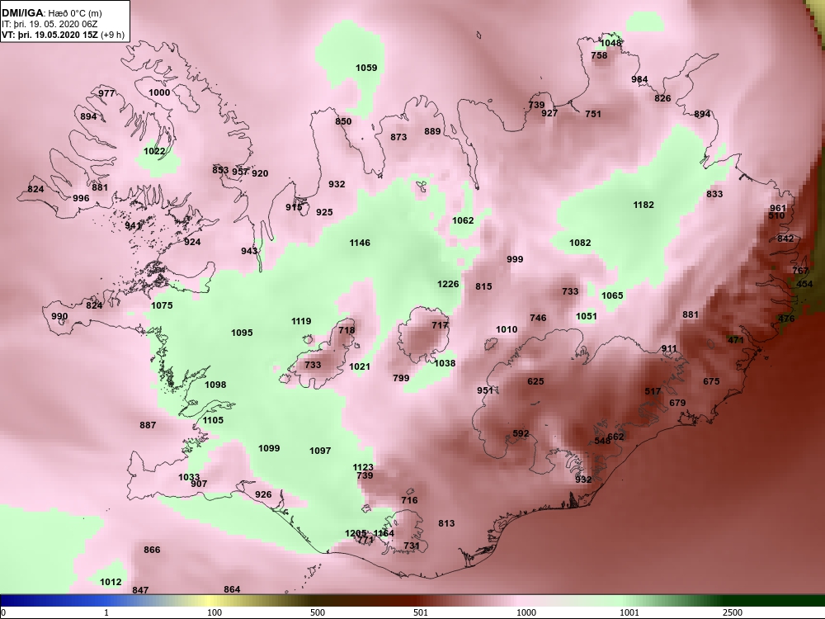Viewport: 825px width, 619px height.
Task: Click the glacier value 717
Action: (x=440, y=325)
